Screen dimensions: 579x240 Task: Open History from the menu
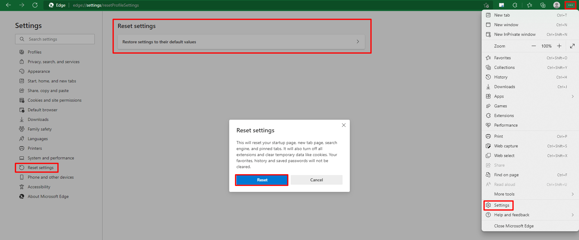tap(530, 77)
